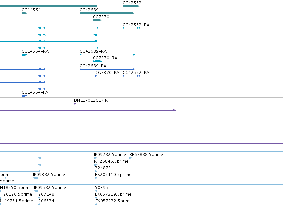This screenshot has width=283, height=206.
Task: Click transcript CG42689-RA label
Action: click(93, 51)
